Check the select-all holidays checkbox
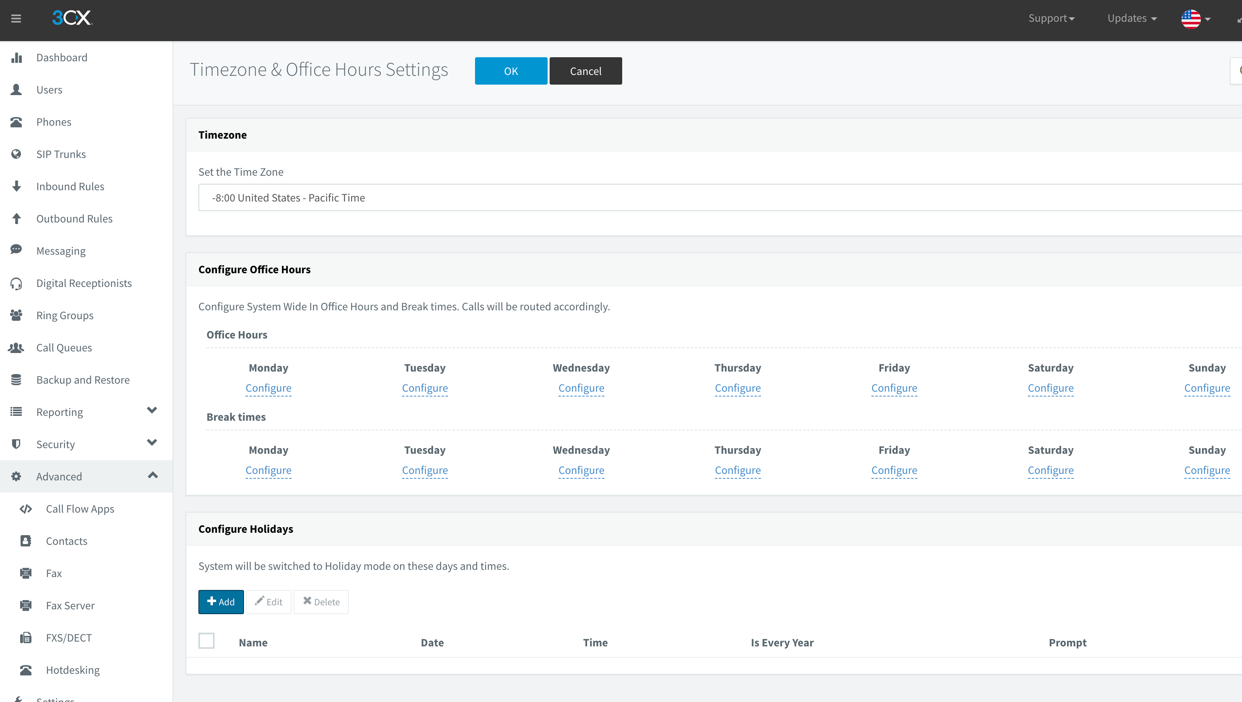1242x702 pixels. 206,641
